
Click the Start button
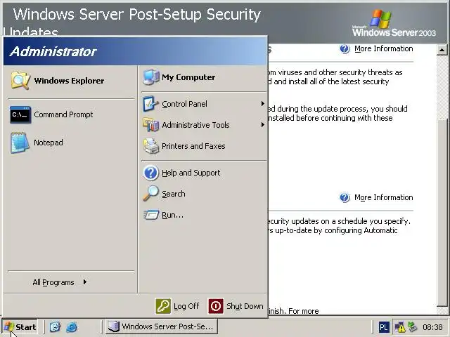[20, 326]
